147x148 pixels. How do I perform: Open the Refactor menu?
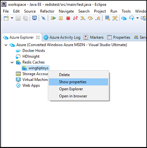click(x=47, y=11)
